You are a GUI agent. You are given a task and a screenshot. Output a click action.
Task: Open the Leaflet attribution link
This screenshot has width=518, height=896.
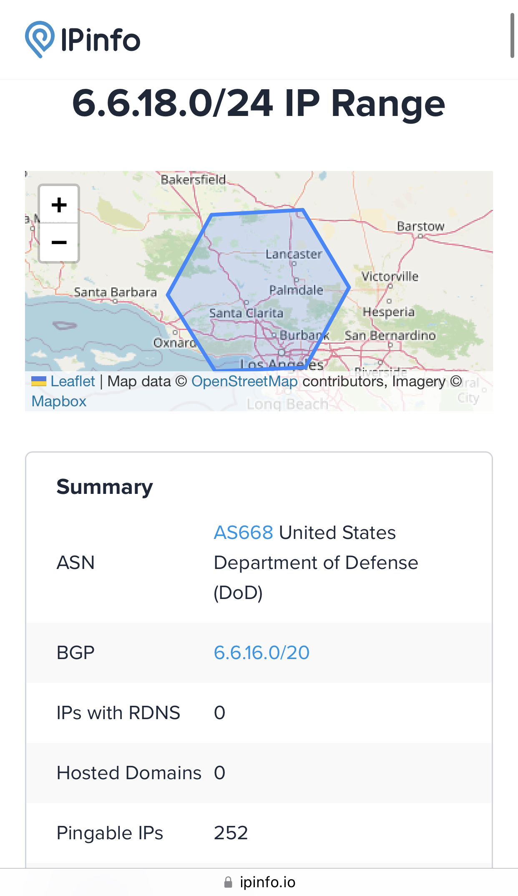[73, 381]
